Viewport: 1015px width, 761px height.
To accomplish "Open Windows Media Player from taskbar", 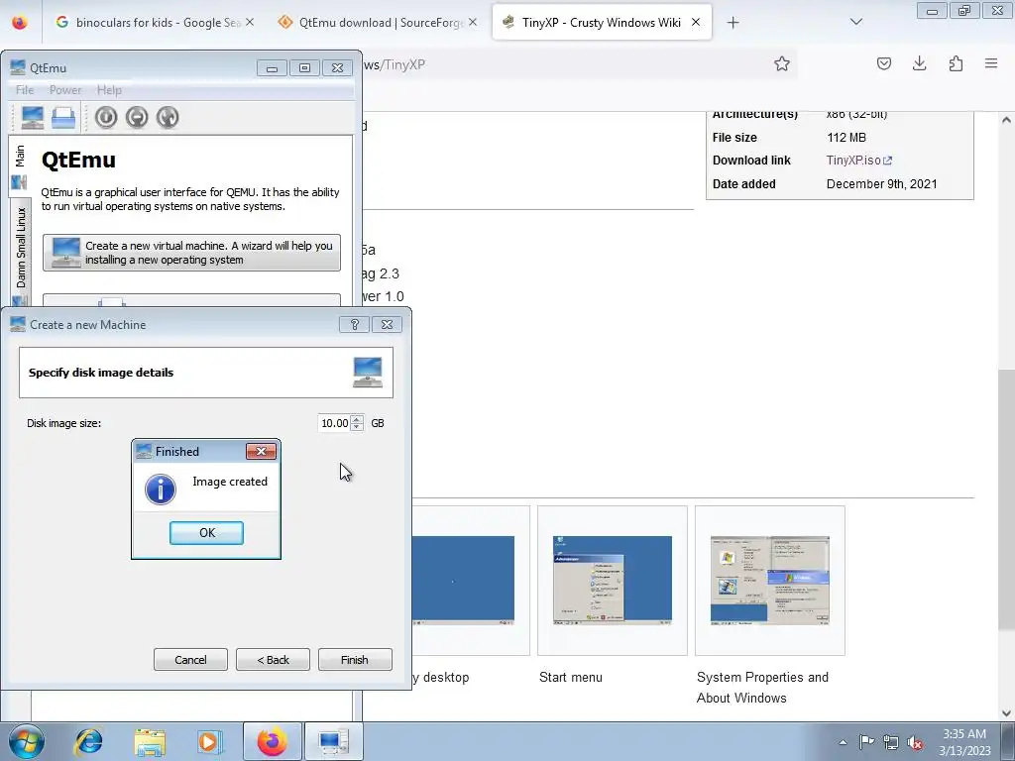I will pos(210,741).
